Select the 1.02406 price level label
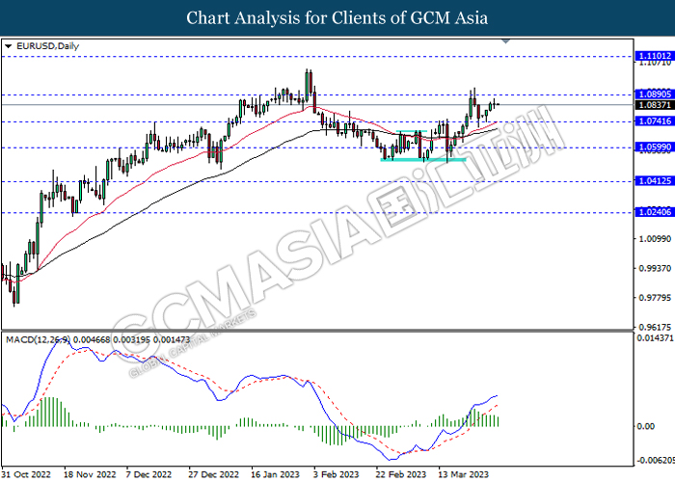The width and height of the screenshot is (675, 482). click(x=655, y=212)
